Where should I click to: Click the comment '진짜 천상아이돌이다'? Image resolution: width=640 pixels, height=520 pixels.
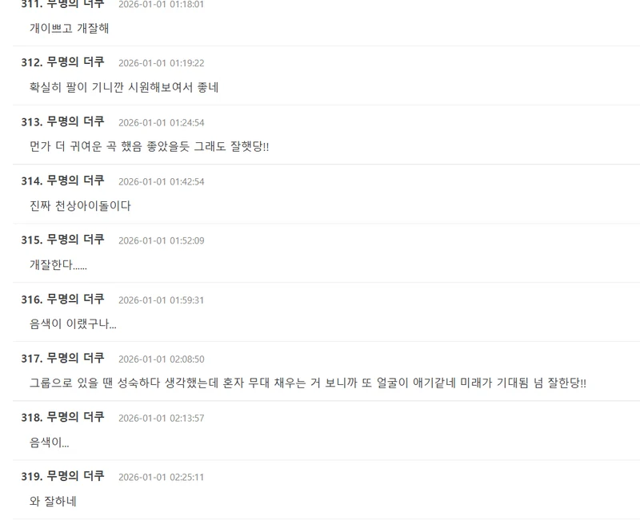click(x=80, y=205)
